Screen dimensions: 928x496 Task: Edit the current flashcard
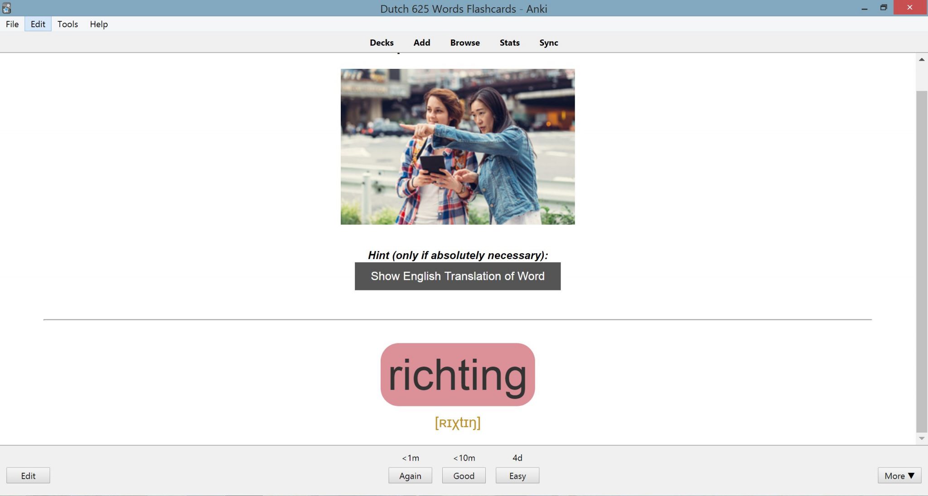coord(28,476)
